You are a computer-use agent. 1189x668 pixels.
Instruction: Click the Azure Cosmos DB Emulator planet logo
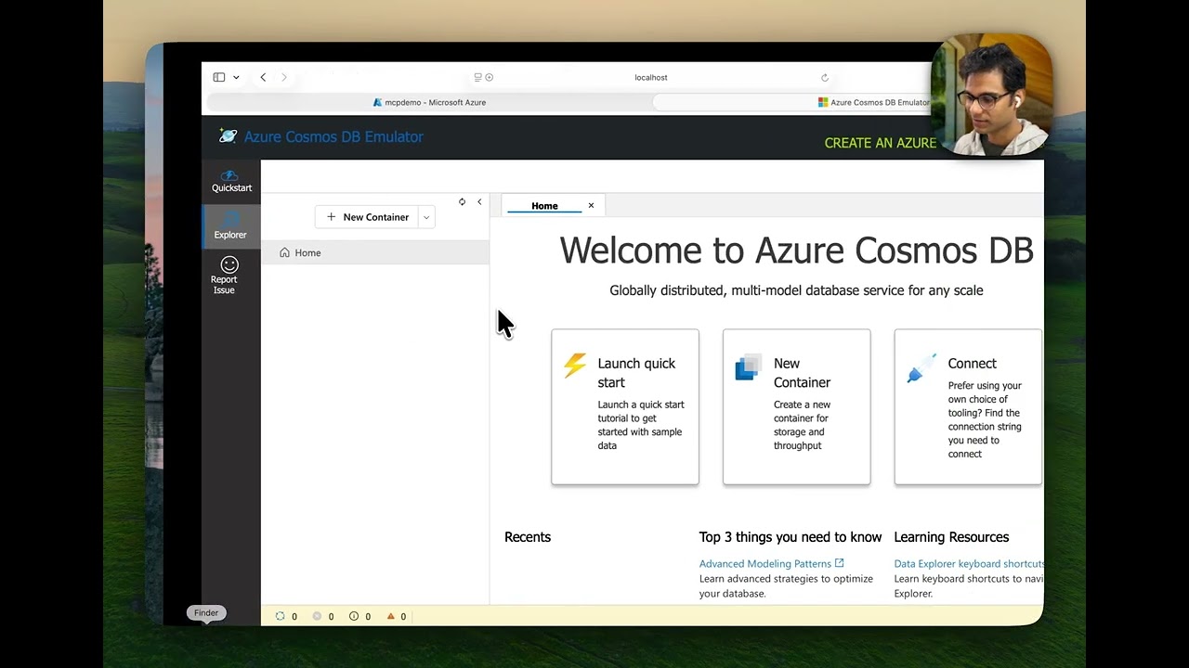[x=228, y=136]
